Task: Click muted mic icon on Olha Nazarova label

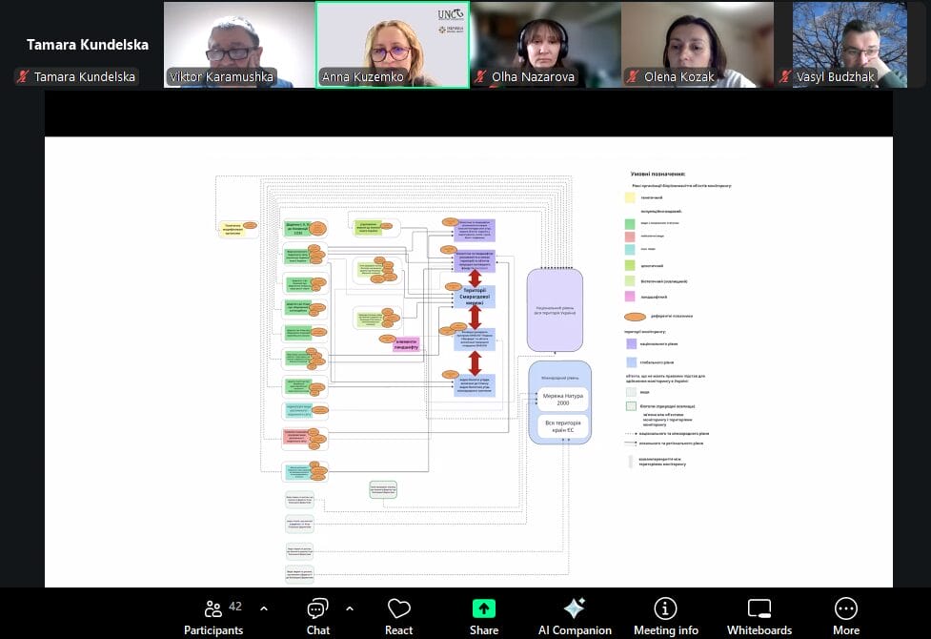Action: click(x=481, y=77)
